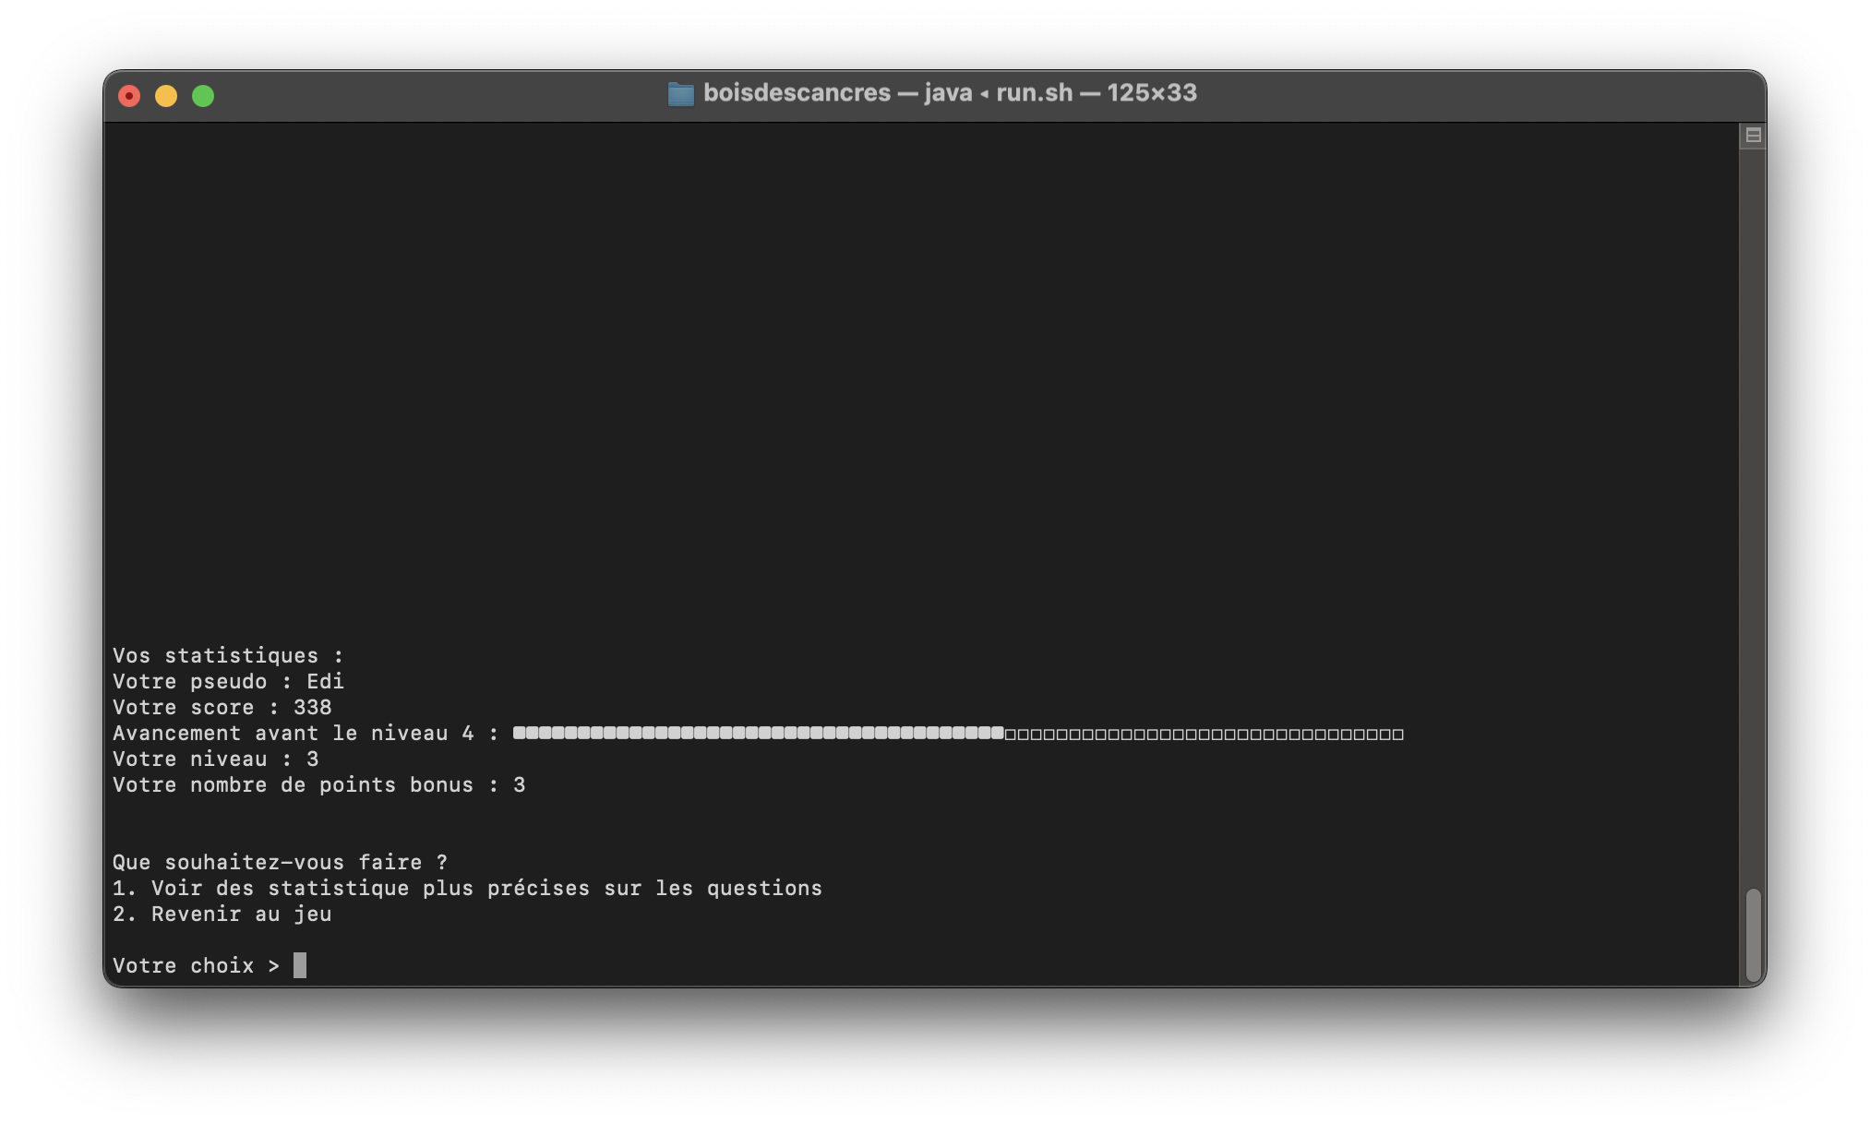1870x1124 pixels.
Task: Click the 'Votre pseudo : Edi' line
Action: pyautogui.click(x=228, y=681)
